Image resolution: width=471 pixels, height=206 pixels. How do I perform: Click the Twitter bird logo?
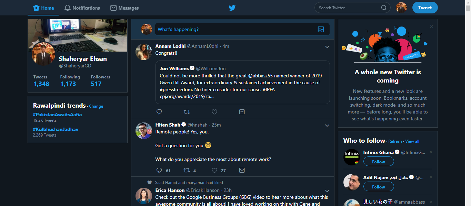pyautogui.click(x=232, y=8)
